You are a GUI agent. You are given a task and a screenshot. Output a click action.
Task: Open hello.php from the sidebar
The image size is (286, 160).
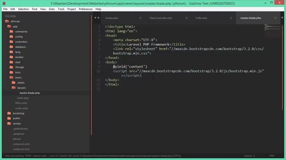[x=23, y=98]
